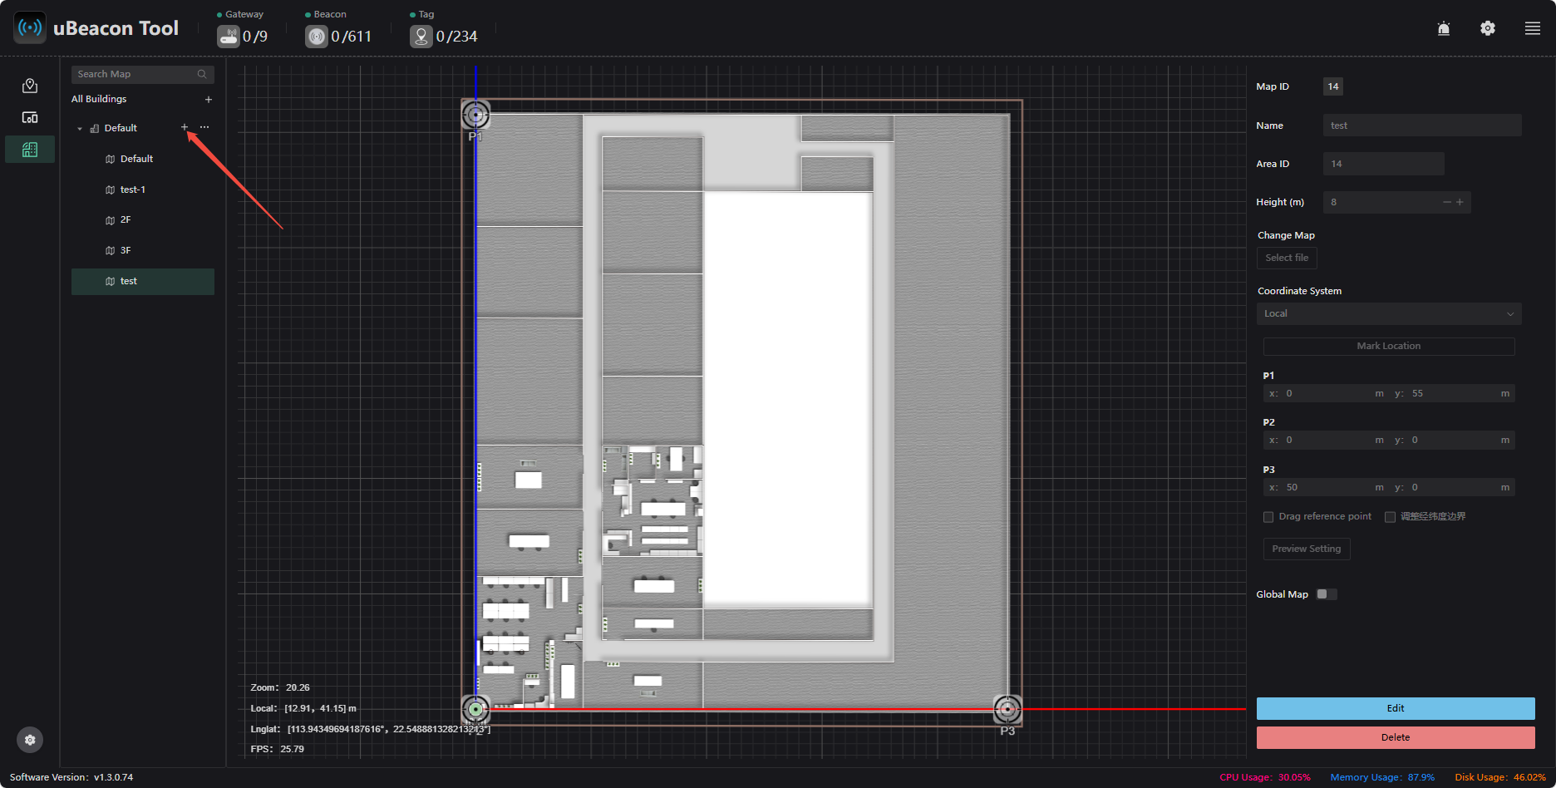Open the Coordinate System Local dropdown
Viewport: 1556px width, 788px height.
click(1389, 313)
